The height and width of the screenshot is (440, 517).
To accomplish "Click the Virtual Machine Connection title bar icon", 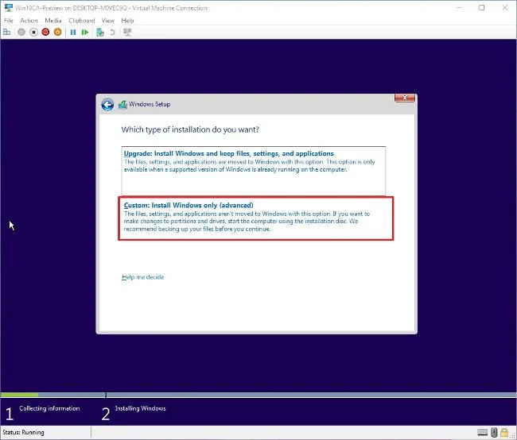I will [9, 8].
